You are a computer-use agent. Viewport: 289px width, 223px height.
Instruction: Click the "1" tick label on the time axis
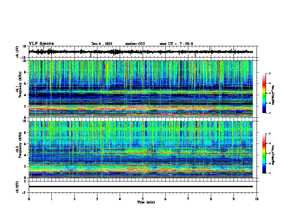51,199
